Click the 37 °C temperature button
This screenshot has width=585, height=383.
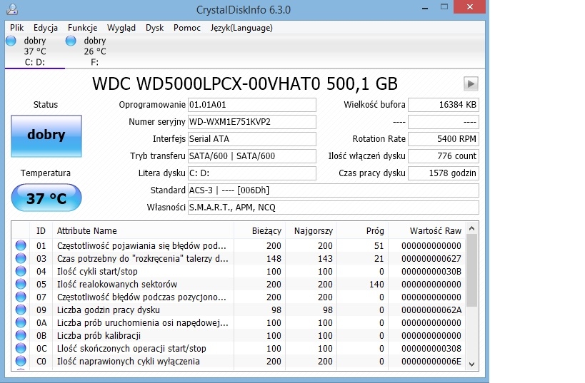[x=46, y=198]
